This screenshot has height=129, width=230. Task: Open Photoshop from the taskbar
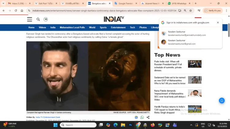[x=130, y=125]
